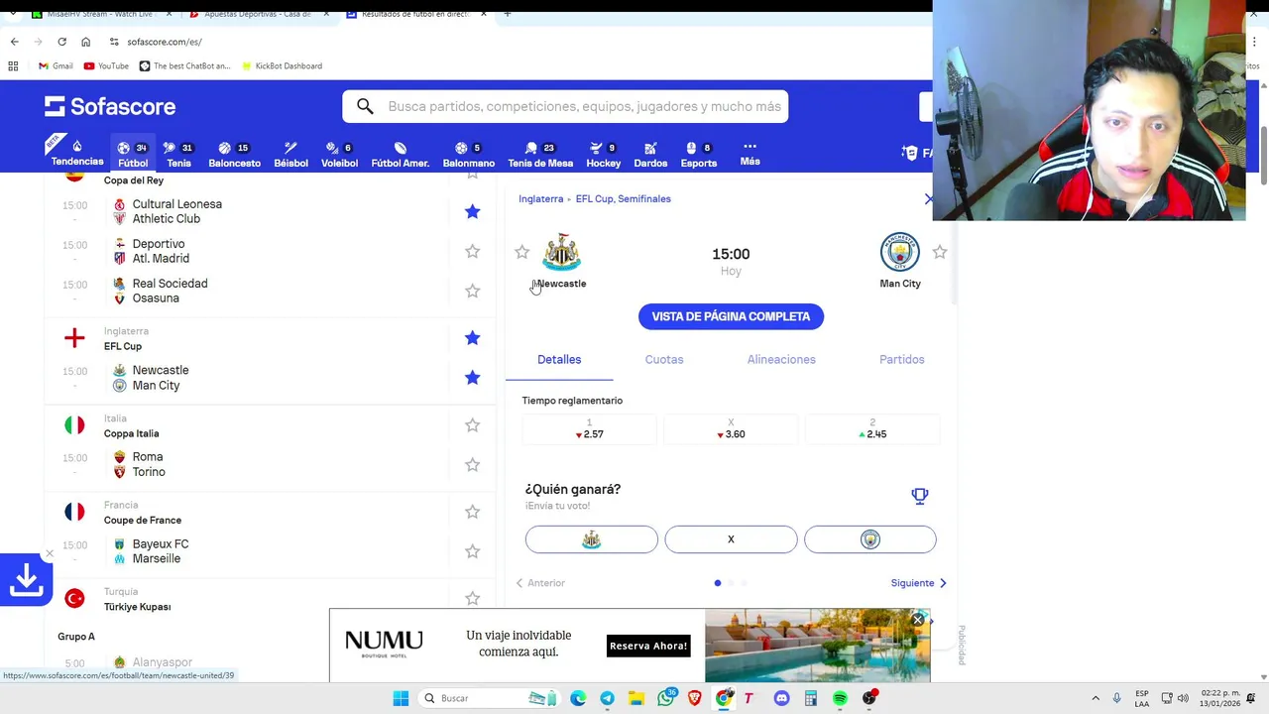1269x714 pixels.
Task: Favorite the Real Sociedad vs Osasuna match
Action: pyautogui.click(x=473, y=291)
